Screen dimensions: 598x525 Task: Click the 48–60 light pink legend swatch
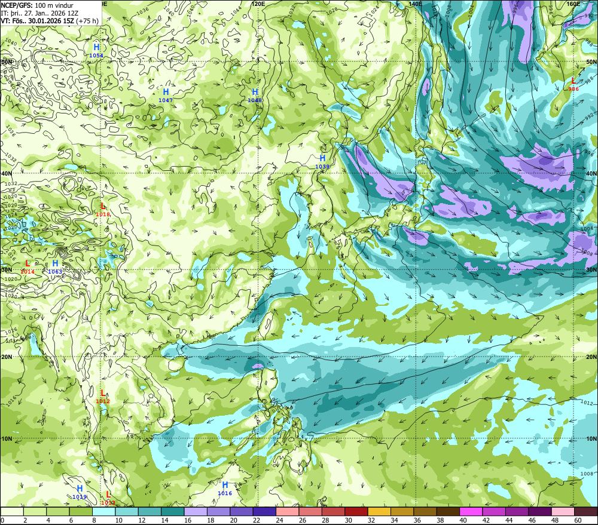click(562, 512)
